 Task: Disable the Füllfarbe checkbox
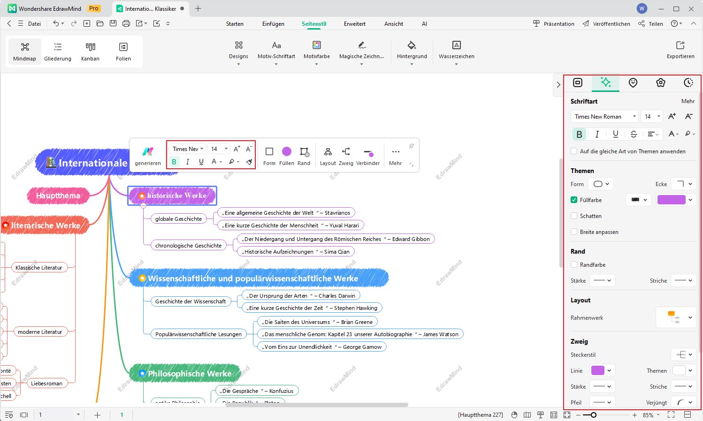point(574,200)
